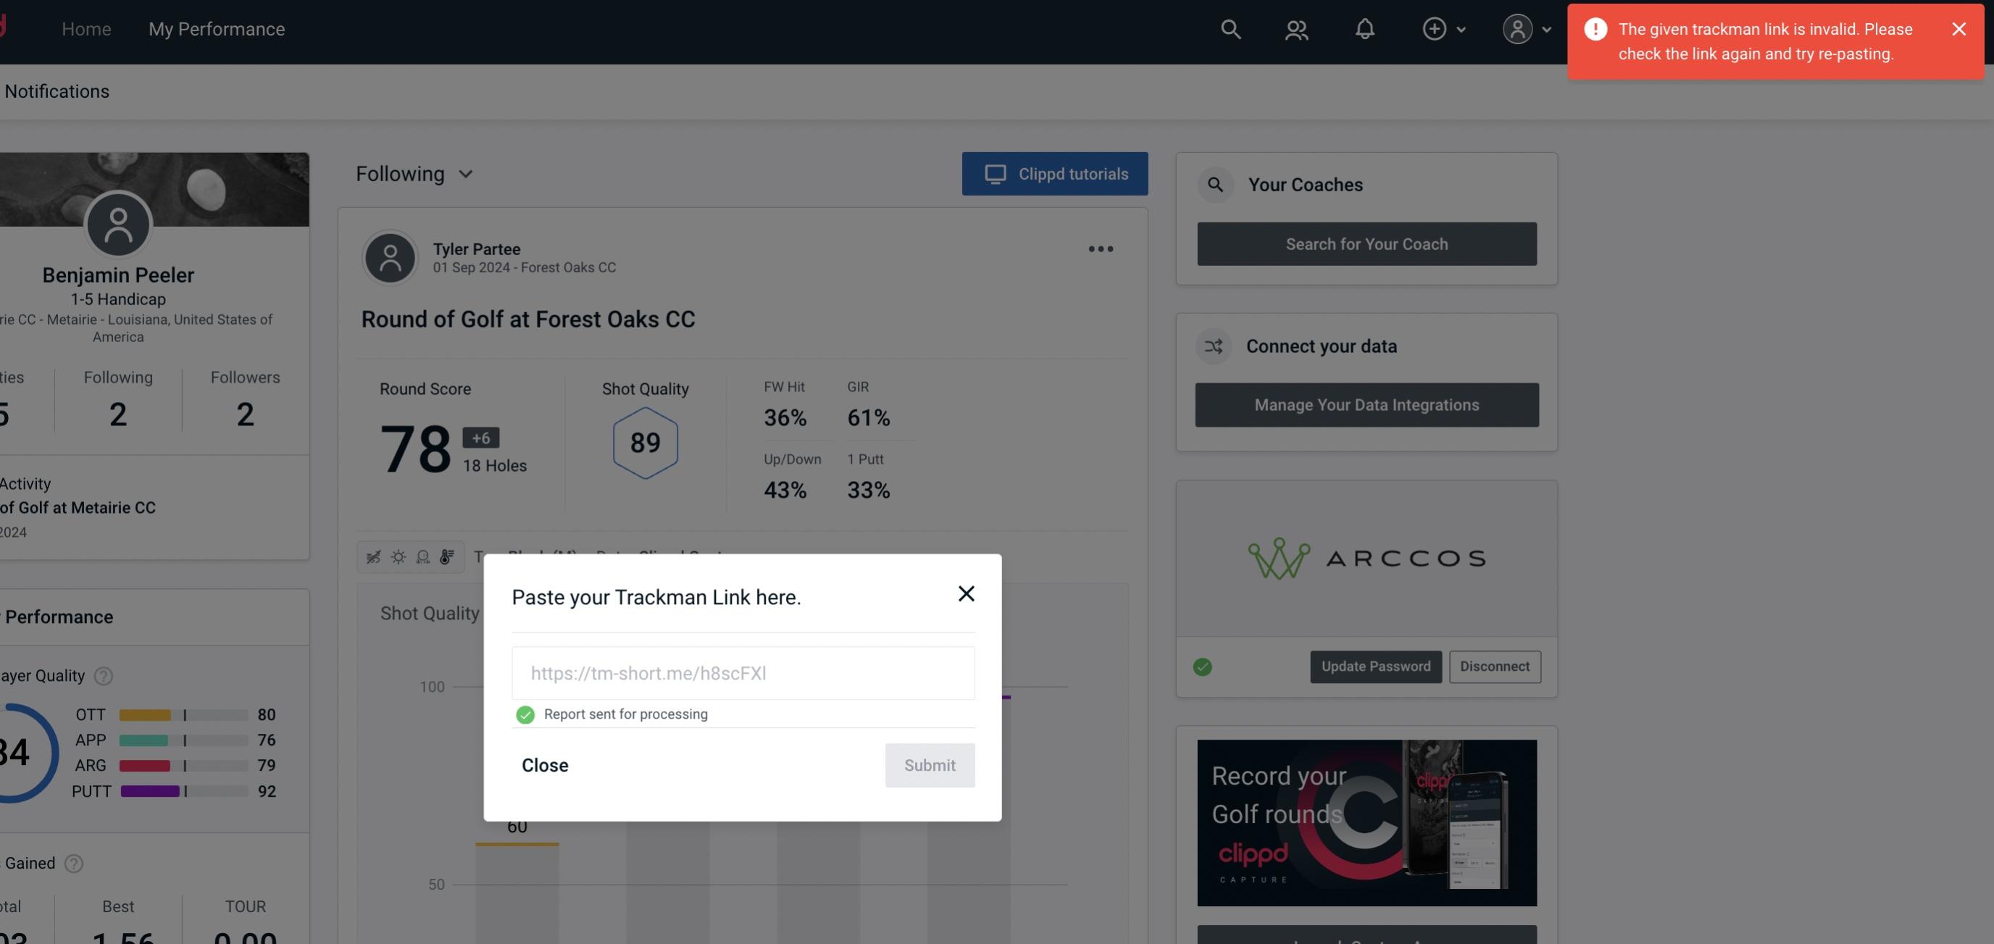
Task: Toggle report sent for processing checkbox
Action: [524, 714]
